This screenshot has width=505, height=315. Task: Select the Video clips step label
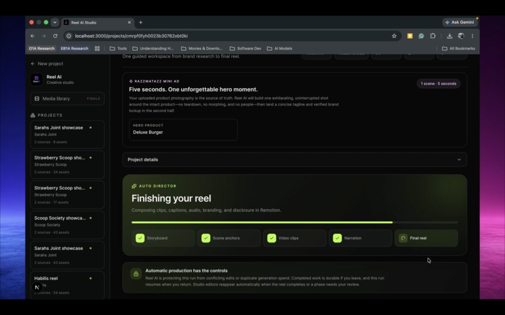(288, 238)
